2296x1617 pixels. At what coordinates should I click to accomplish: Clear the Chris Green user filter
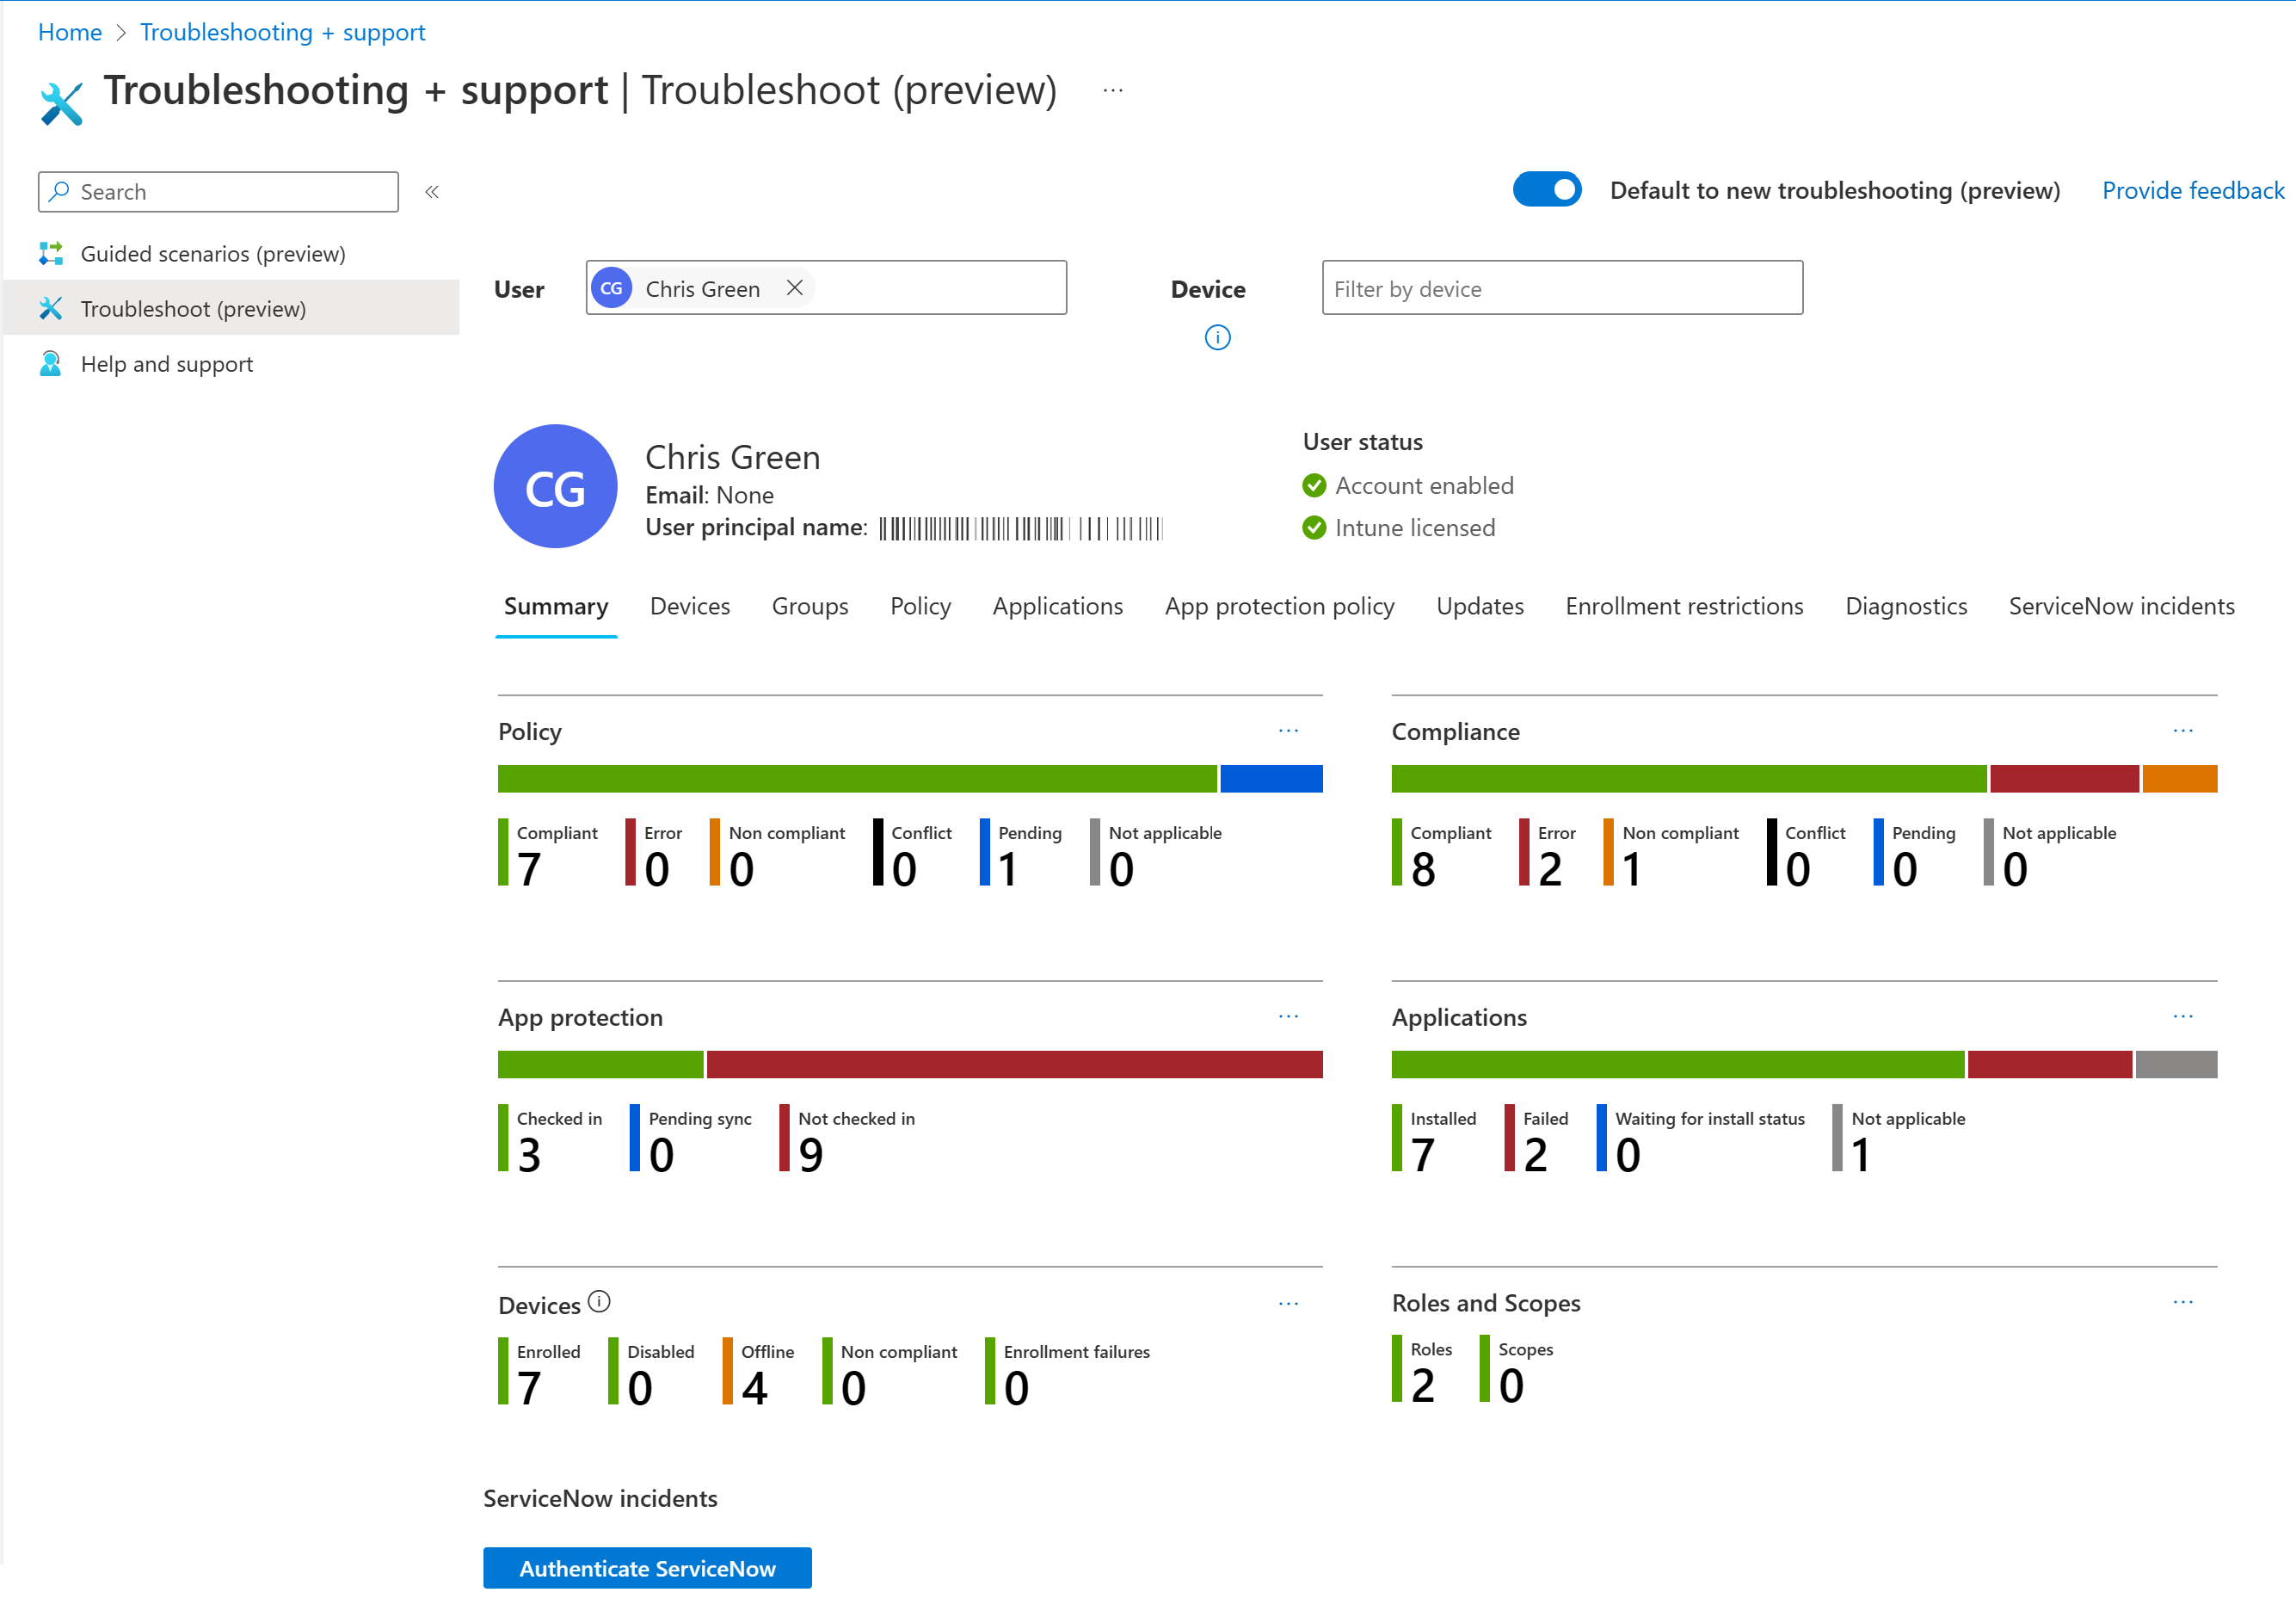[796, 287]
